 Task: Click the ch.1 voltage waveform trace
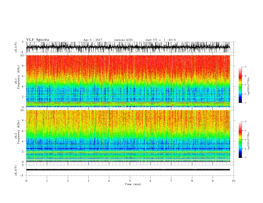point(128,47)
